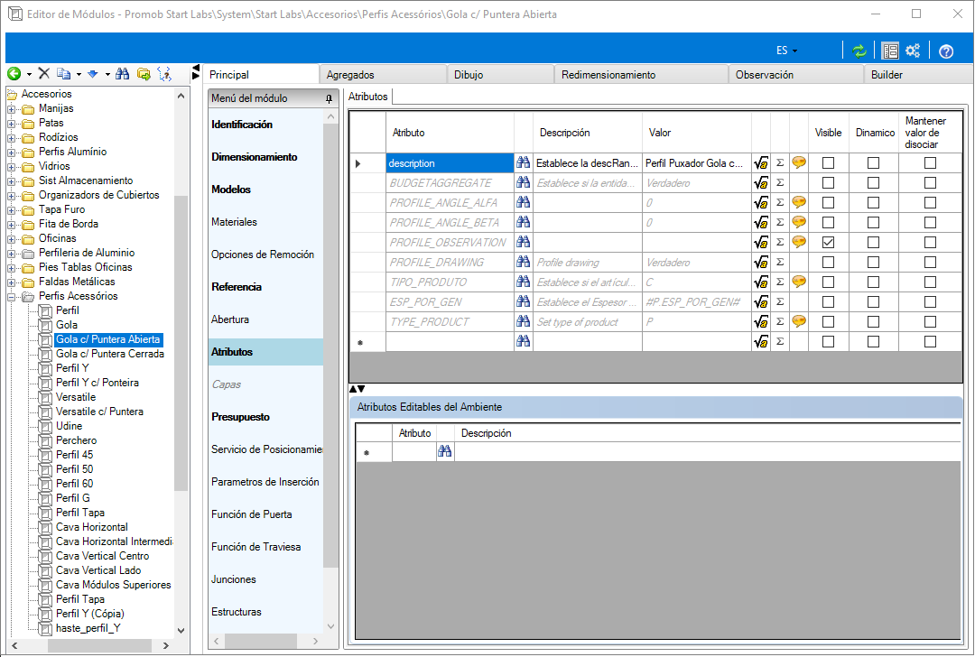Click the pin icon on Menú del módulo
975x657 pixels.
329,99
